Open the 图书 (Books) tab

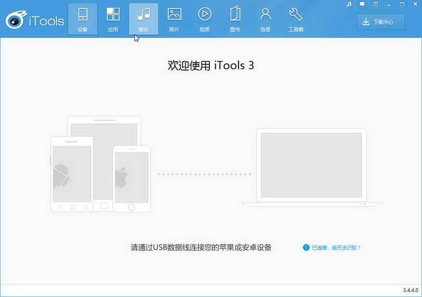point(235,19)
